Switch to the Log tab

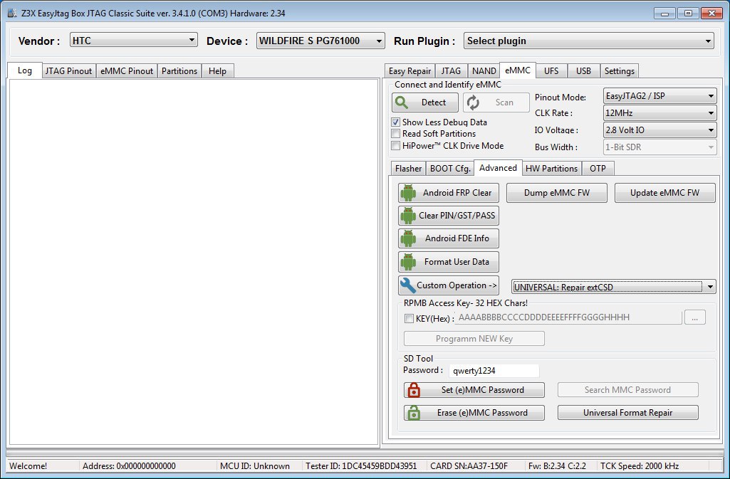25,70
